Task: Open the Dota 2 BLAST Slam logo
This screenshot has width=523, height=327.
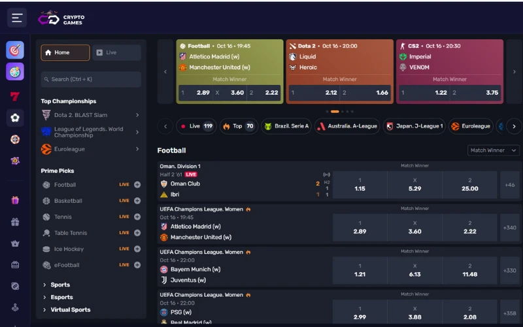Action: pyautogui.click(x=46, y=115)
